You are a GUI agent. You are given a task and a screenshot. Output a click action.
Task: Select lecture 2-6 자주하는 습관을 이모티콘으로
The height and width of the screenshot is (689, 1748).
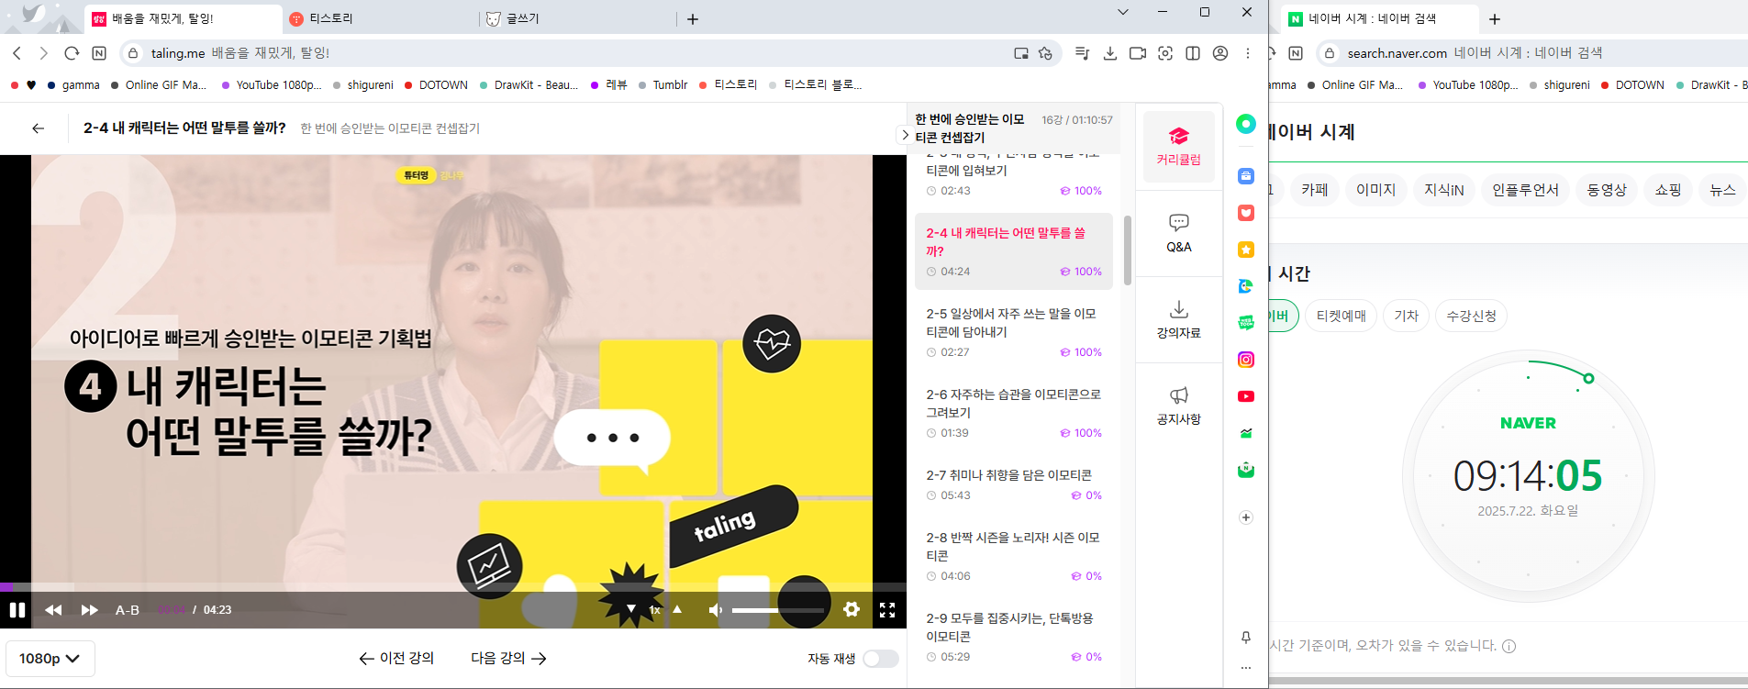[x=1014, y=413]
